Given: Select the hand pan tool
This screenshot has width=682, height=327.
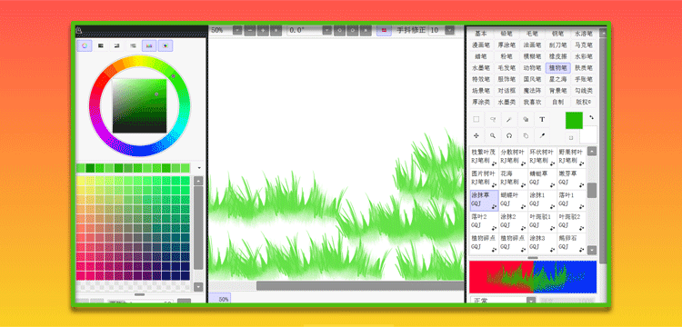Looking at the screenshot, I should coord(526,135).
